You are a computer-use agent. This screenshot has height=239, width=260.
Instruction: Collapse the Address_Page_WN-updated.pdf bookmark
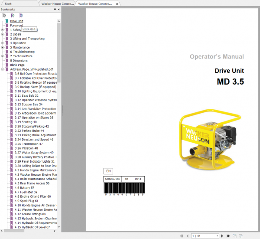coord(3,69)
